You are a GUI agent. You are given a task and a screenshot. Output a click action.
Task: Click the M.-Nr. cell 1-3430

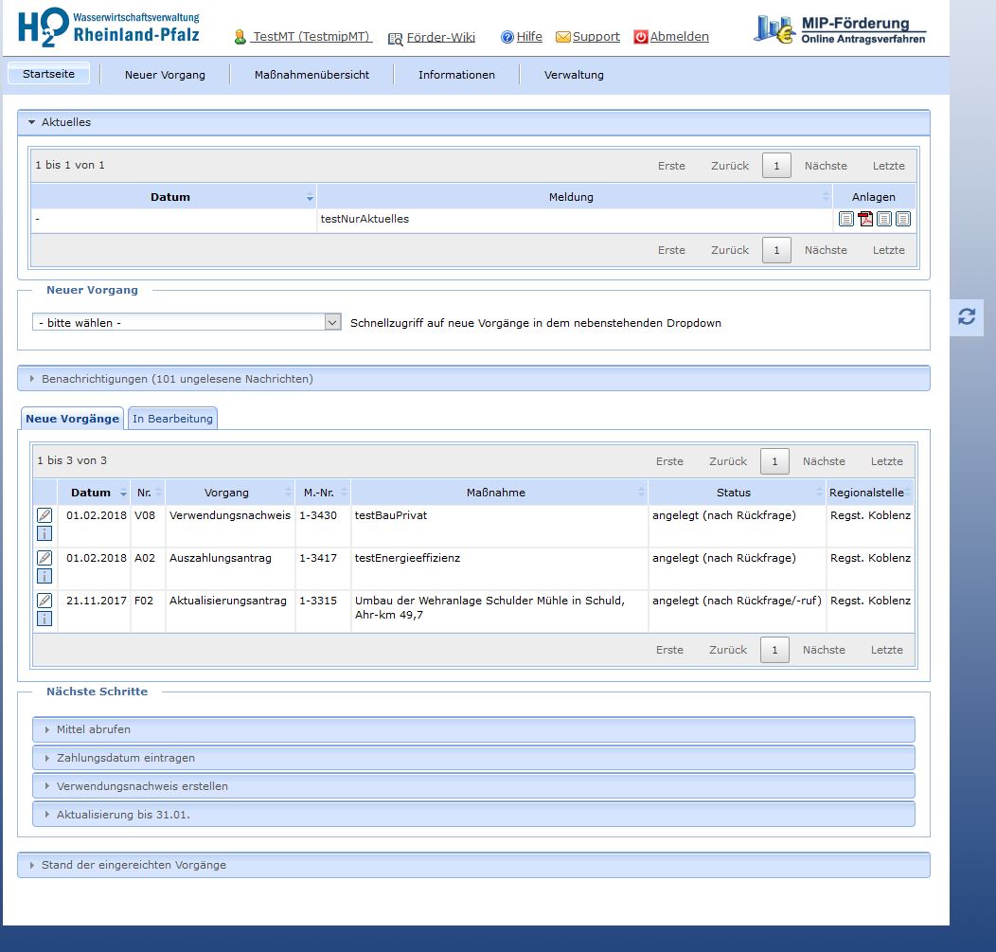pos(323,526)
